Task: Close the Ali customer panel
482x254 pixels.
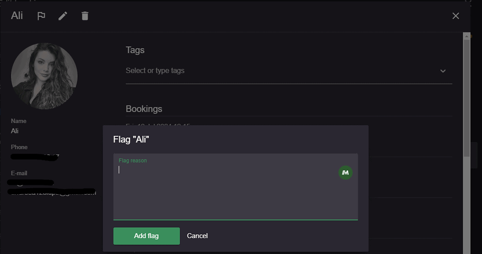Action: tap(456, 16)
